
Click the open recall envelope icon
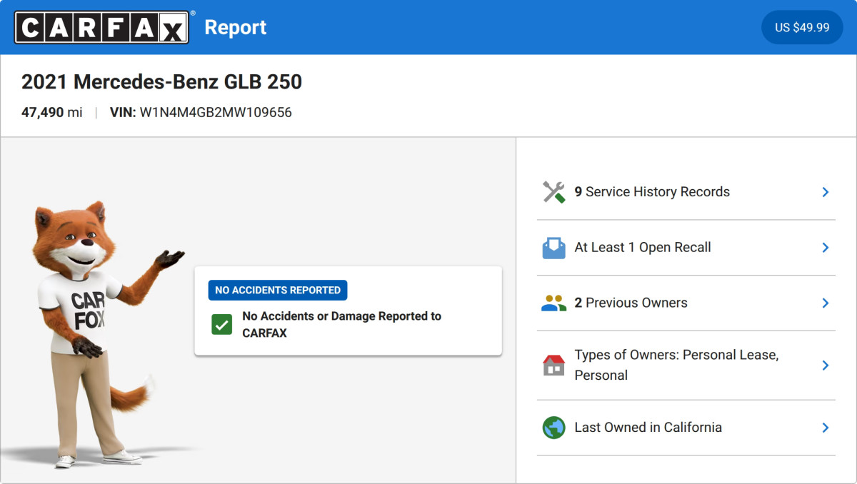[553, 248]
